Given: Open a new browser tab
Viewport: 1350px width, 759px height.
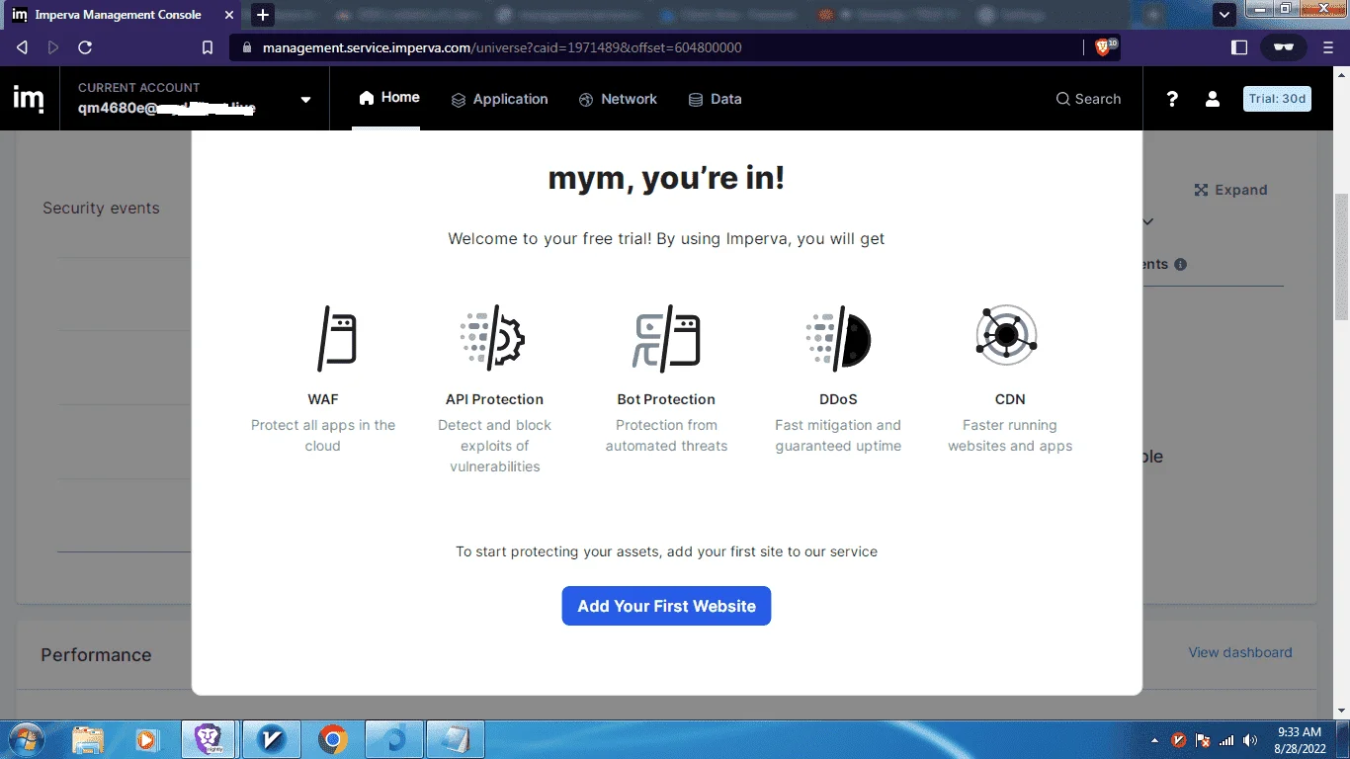Looking at the screenshot, I should click(x=262, y=15).
